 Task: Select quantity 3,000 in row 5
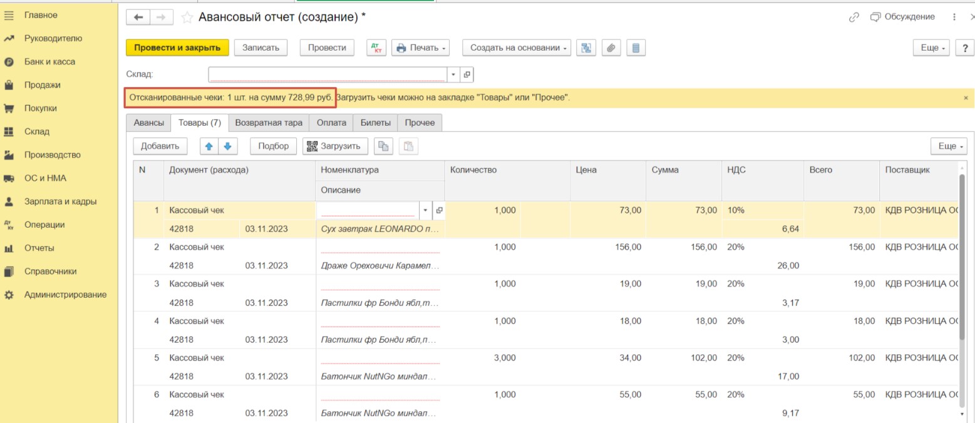(482, 358)
